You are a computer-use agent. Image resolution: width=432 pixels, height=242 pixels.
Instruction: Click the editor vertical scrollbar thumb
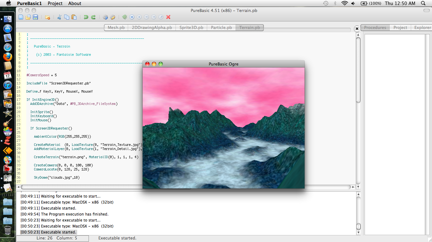[x=358, y=69]
